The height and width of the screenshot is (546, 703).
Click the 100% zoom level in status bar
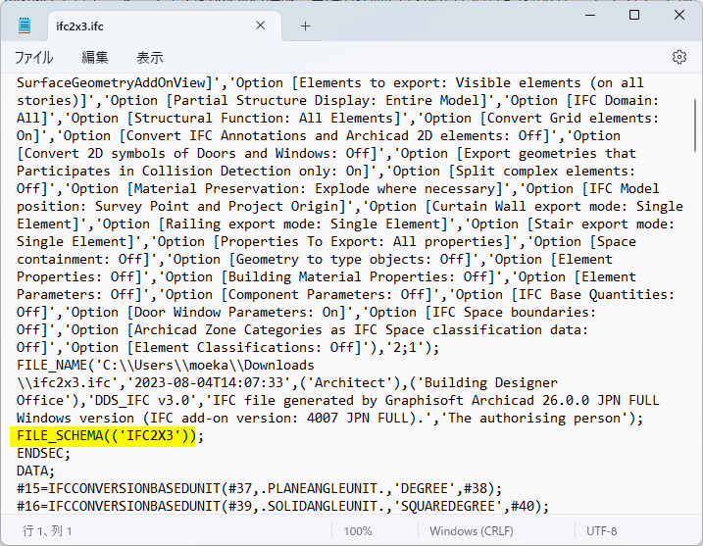pos(357,530)
